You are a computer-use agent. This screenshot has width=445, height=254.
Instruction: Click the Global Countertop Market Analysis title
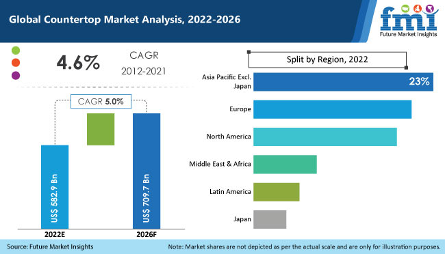pos(125,20)
